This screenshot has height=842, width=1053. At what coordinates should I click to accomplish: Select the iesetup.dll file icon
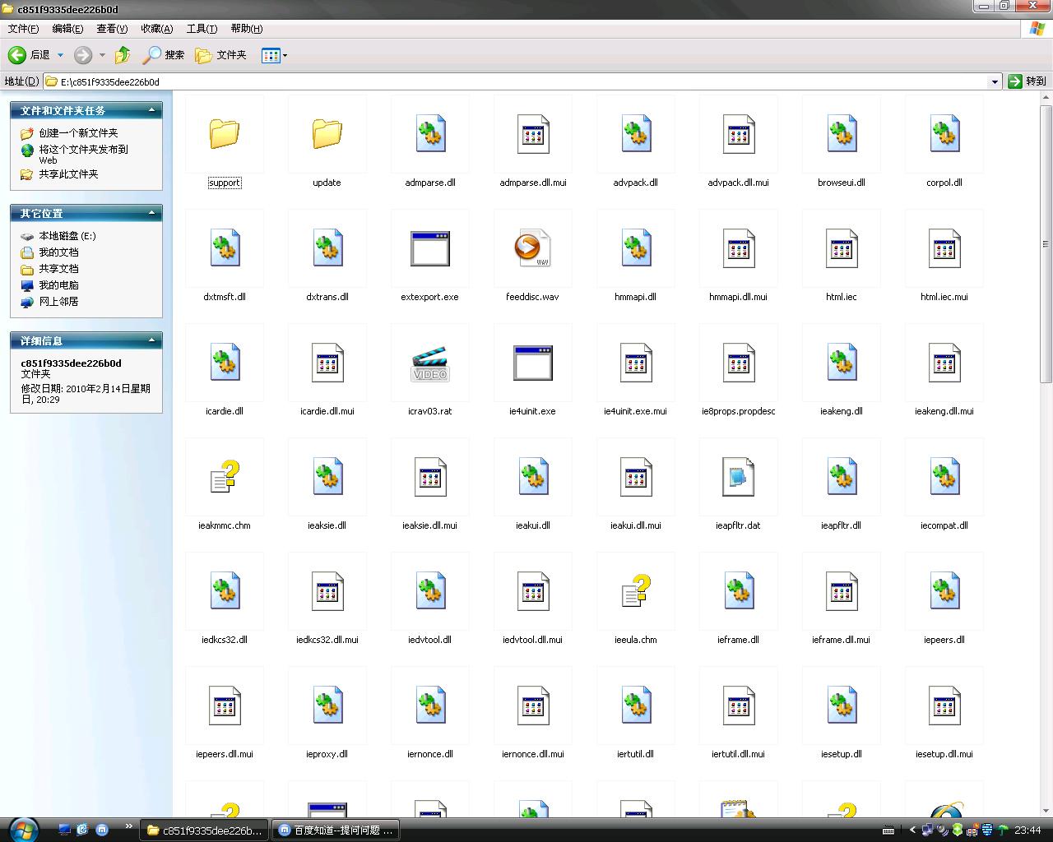pos(842,706)
